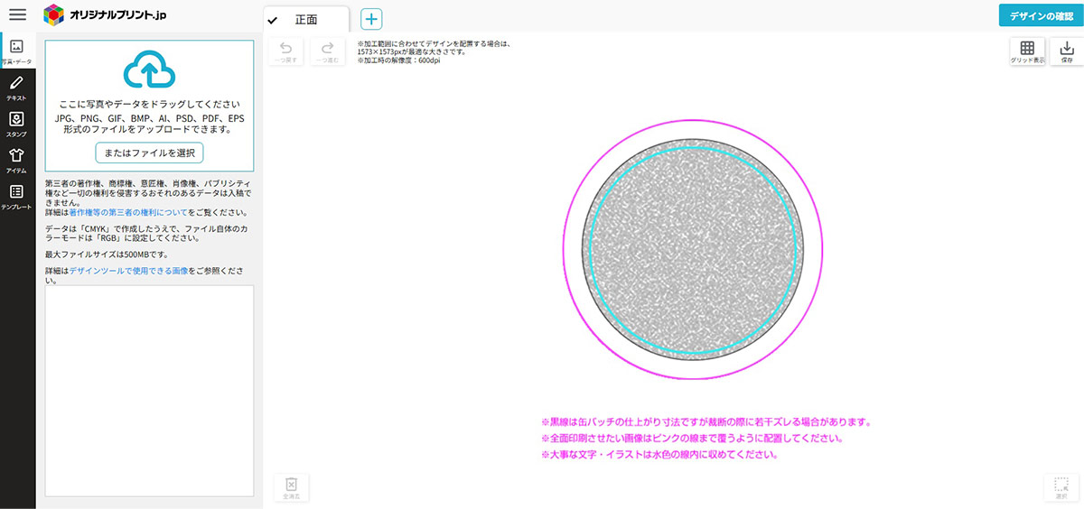This screenshot has width=1084, height=509.
Task: Click the empty uploaded images list area
Action: tap(149, 390)
